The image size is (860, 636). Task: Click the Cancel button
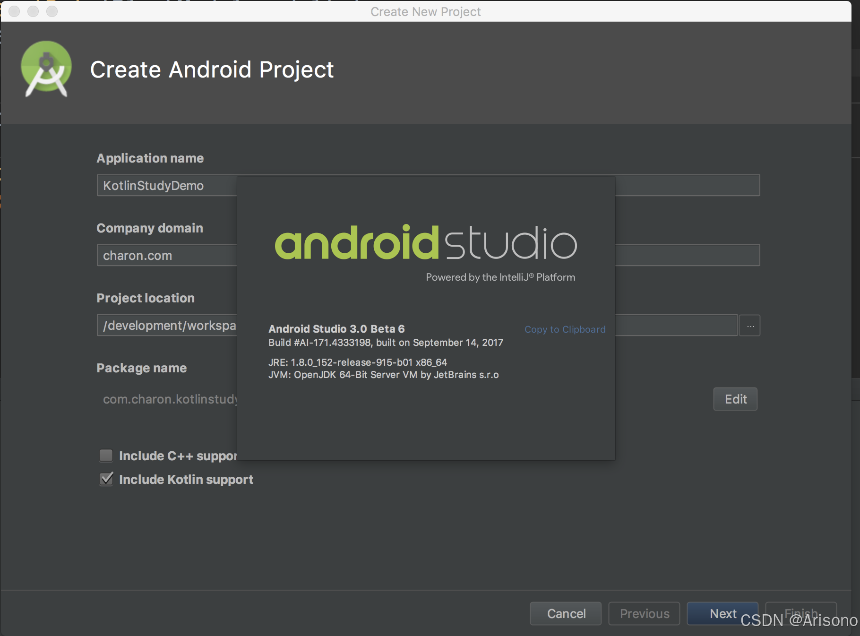click(x=566, y=613)
